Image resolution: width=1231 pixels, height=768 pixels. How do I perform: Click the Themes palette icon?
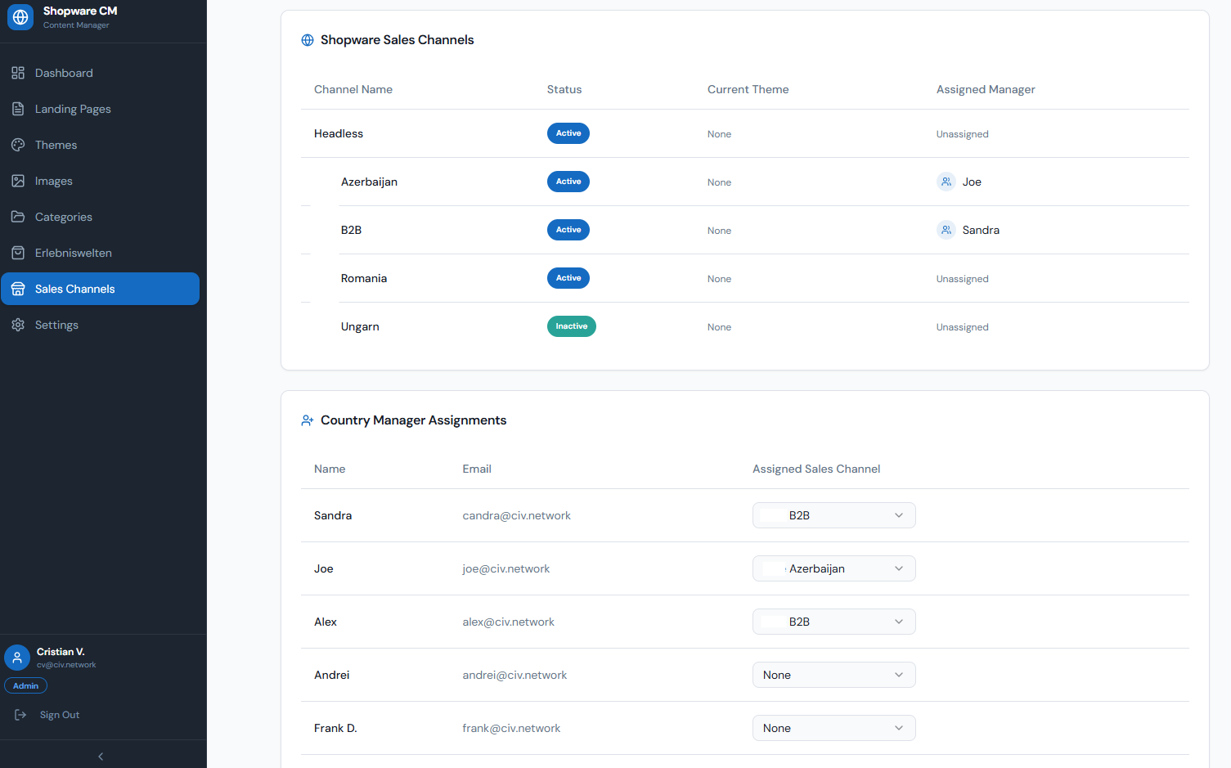tap(18, 145)
